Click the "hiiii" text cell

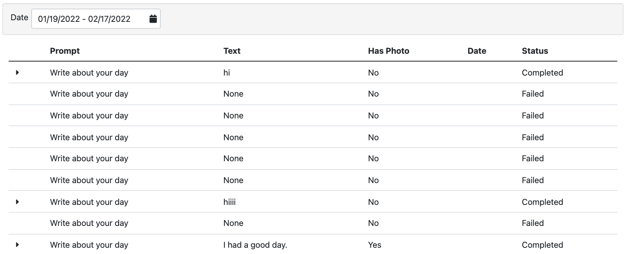coord(229,202)
